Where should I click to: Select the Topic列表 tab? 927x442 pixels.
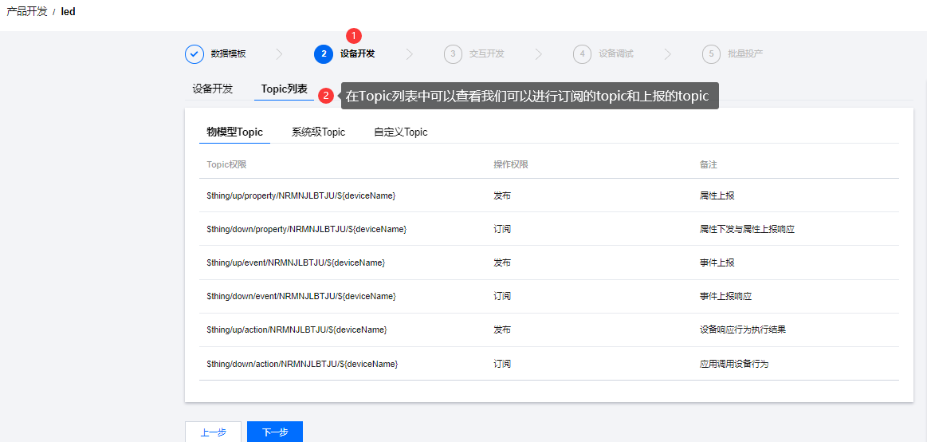tap(285, 89)
